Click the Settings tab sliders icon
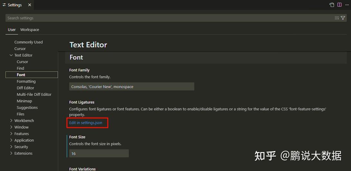This screenshot has height=171, width=351. [4, 5]
